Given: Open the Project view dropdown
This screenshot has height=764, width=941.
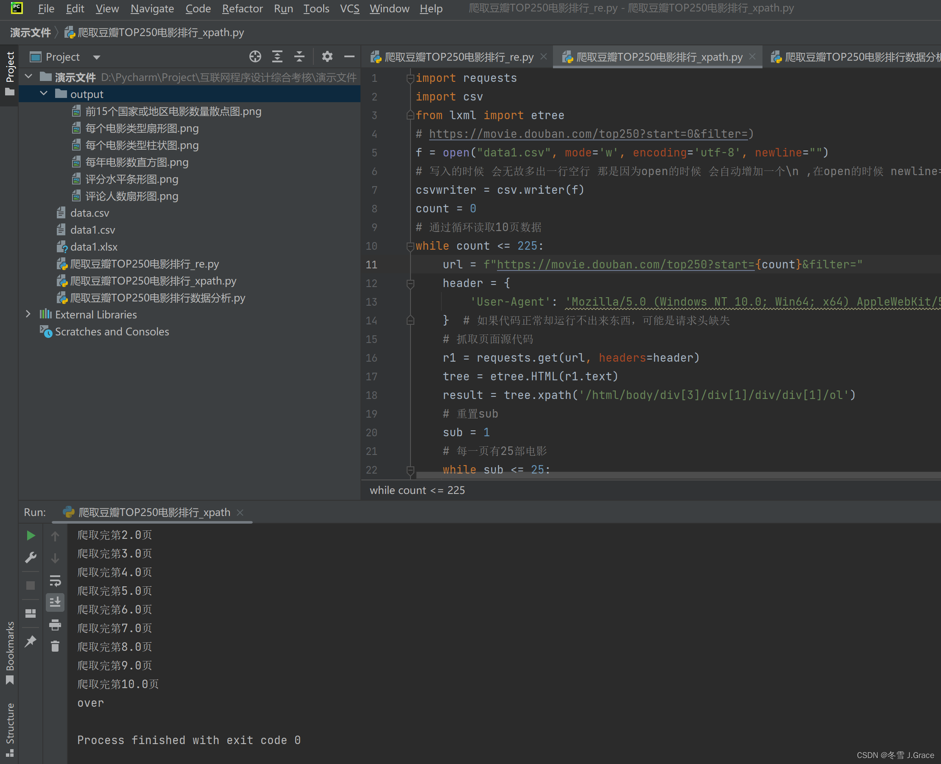Looking at the screenshot, I should coord(96,56).
